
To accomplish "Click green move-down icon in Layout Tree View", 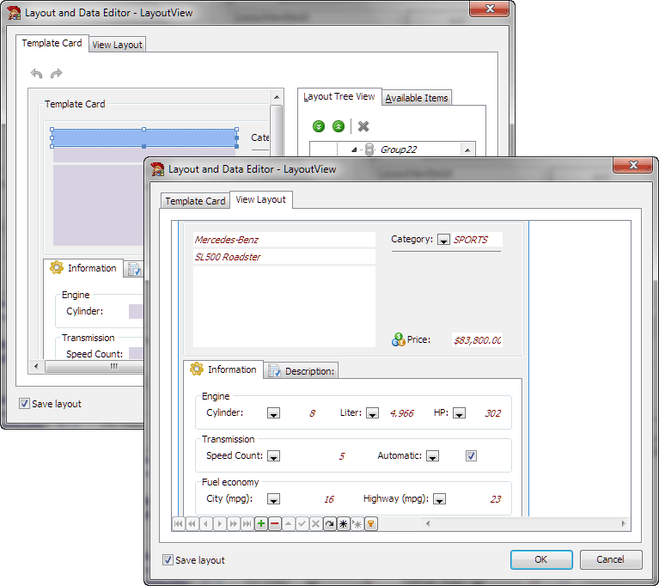I will coord(319,126).
